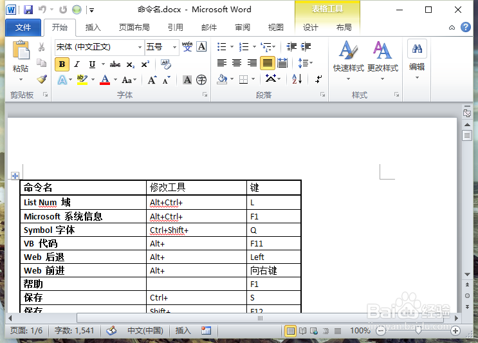The height and width of the screenshot is (343, 478).
Task: Open numbered list style dropdown
Action: pos(254,46)
